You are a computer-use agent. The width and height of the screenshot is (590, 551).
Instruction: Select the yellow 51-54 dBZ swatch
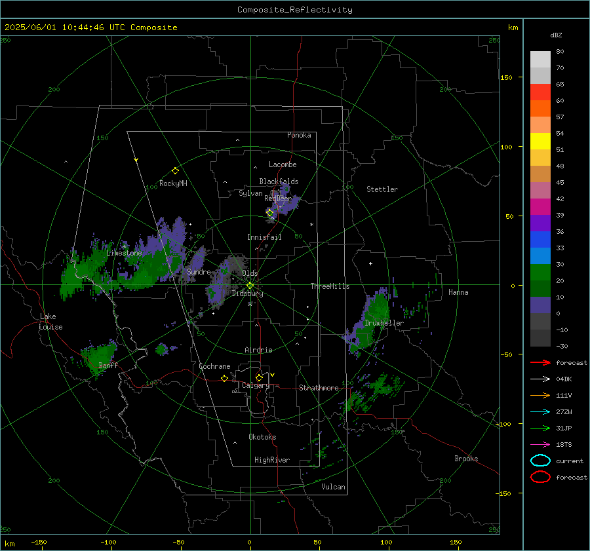[x=540, y=142]
